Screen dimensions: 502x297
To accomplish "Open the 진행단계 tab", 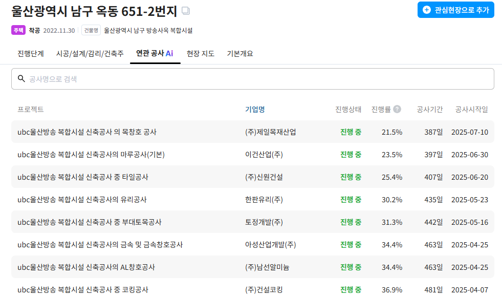I will (x=31, y=54).
